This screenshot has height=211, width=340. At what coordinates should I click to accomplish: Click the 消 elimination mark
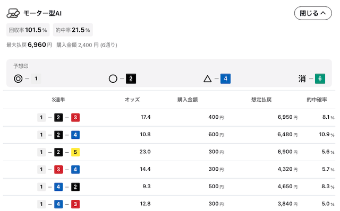point(302,78)
